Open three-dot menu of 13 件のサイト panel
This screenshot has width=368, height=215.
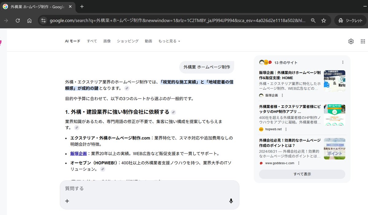coord(343,62)
